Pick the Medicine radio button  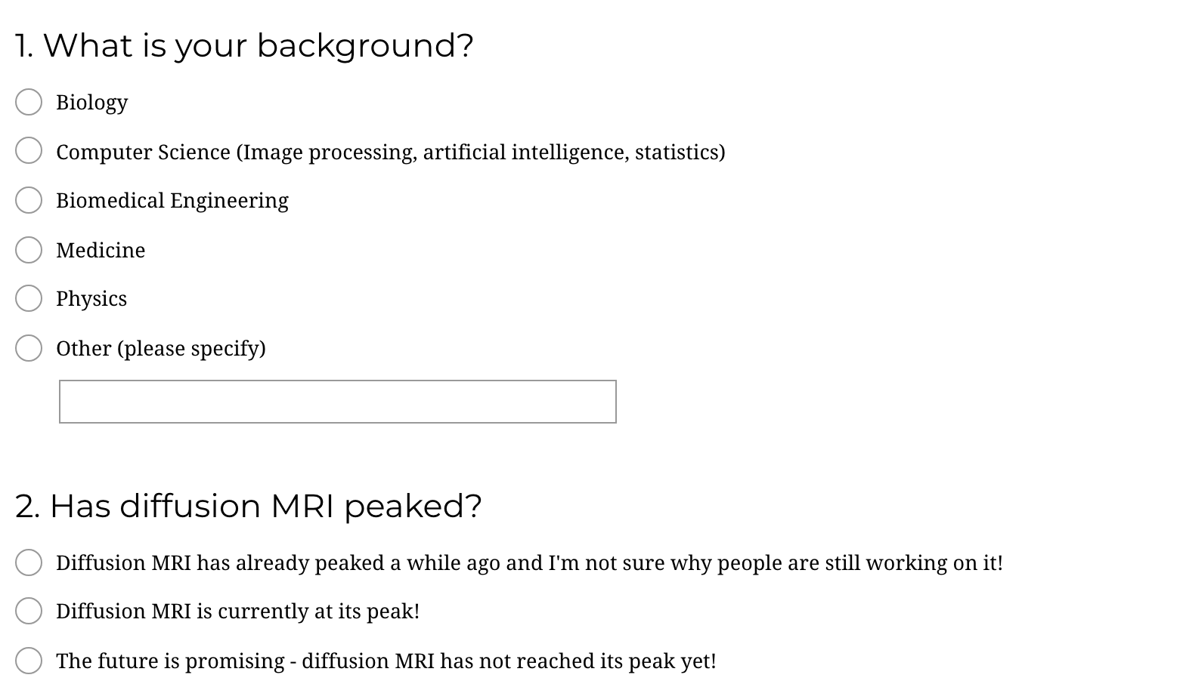click(x=29, y=250)
